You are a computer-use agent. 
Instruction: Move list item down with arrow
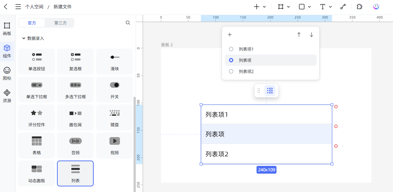(x=312, y=35)
